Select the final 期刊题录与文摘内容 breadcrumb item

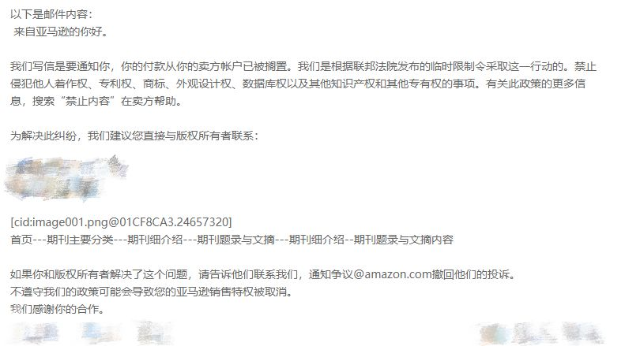(404, 240)
